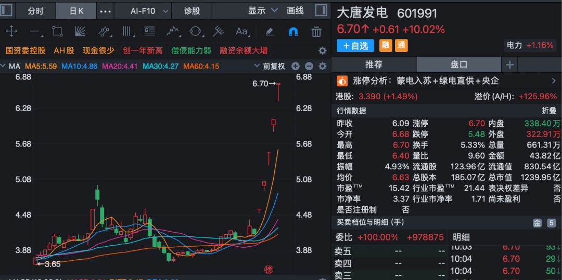This screenshot has height=280, width=562.
Task: Click the orange 融 margin badge
Action: click(x=386, y=45)
